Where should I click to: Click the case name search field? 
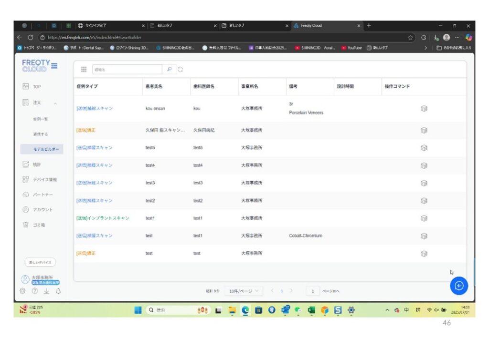(127, 70)
